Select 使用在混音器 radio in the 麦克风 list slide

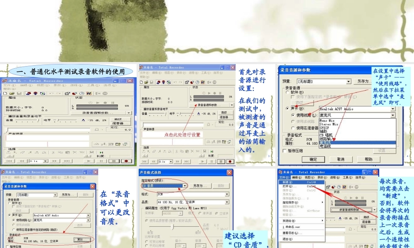pos(293,128)
